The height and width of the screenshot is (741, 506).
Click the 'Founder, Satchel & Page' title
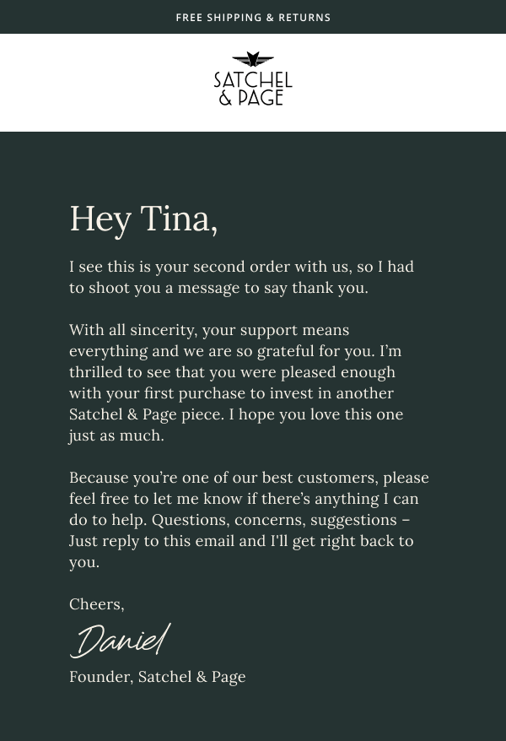pos(157,677)
